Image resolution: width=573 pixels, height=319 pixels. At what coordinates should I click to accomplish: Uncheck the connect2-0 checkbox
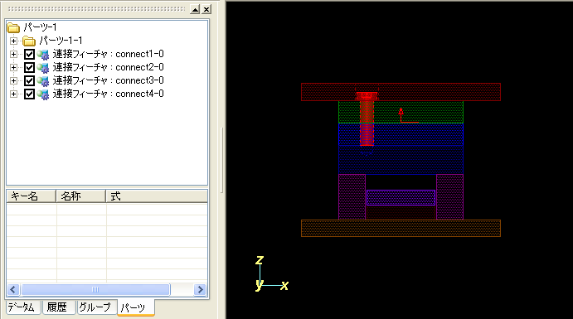[x=29, y=67]
